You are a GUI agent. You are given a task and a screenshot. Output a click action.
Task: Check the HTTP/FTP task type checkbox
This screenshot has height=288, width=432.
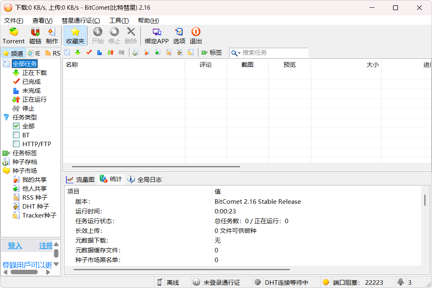coord(16,144)
